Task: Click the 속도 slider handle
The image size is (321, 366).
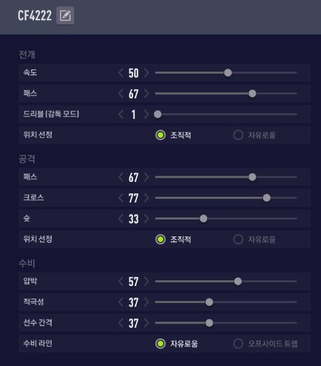Action: pos(228,73)
